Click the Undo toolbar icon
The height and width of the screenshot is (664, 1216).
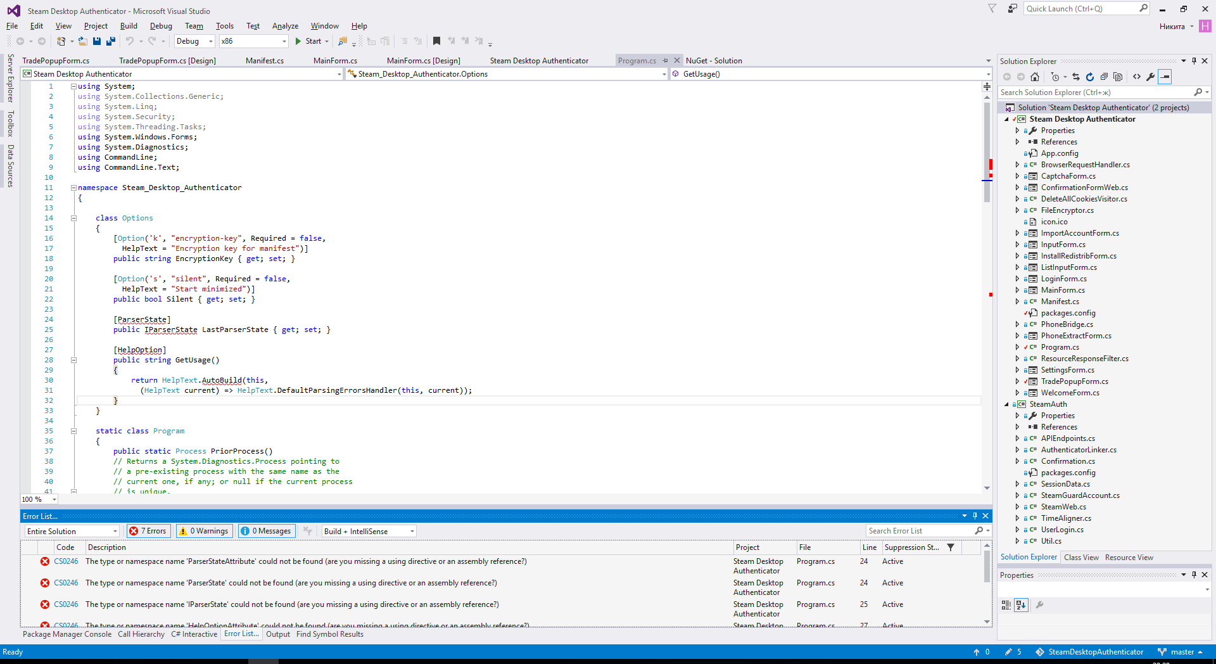point(131,41)
